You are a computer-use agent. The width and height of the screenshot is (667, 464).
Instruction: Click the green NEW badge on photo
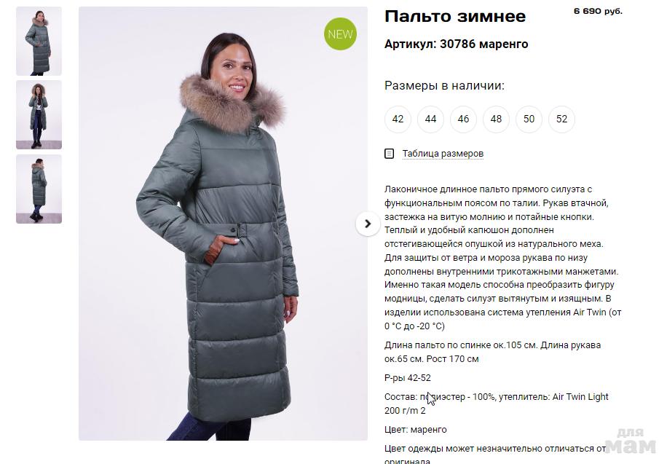(340, 34)
